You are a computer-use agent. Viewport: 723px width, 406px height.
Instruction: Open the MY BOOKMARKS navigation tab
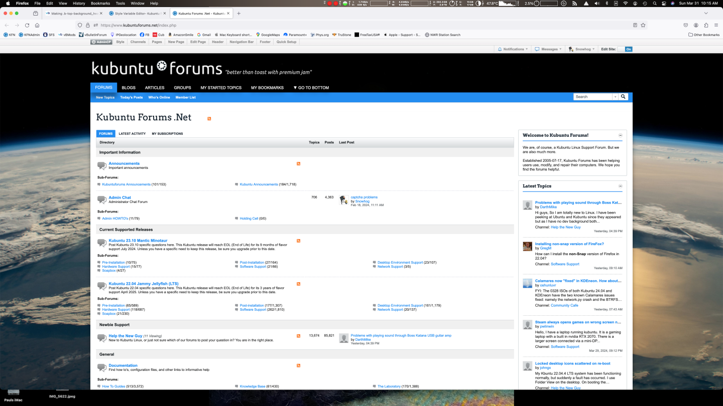267,88
